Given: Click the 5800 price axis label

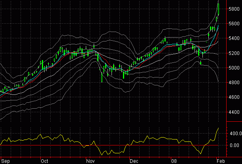Looking at the screenshot, I should pyautogui.click(x=234, y=9).
